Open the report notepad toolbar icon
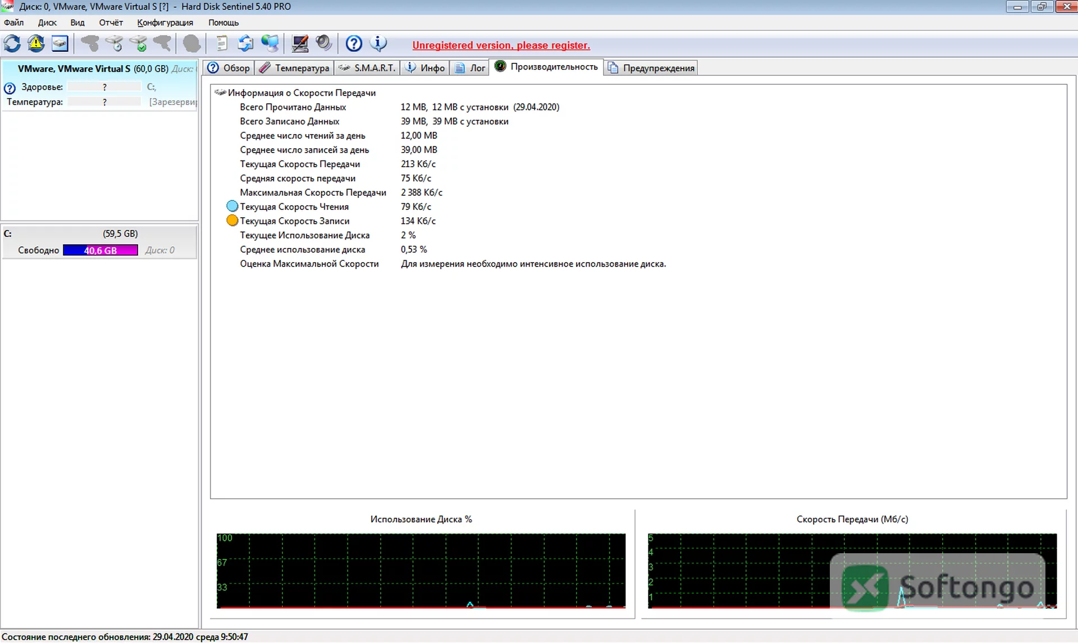This screenshot has width=1078, height=643. tap(222, 43)
